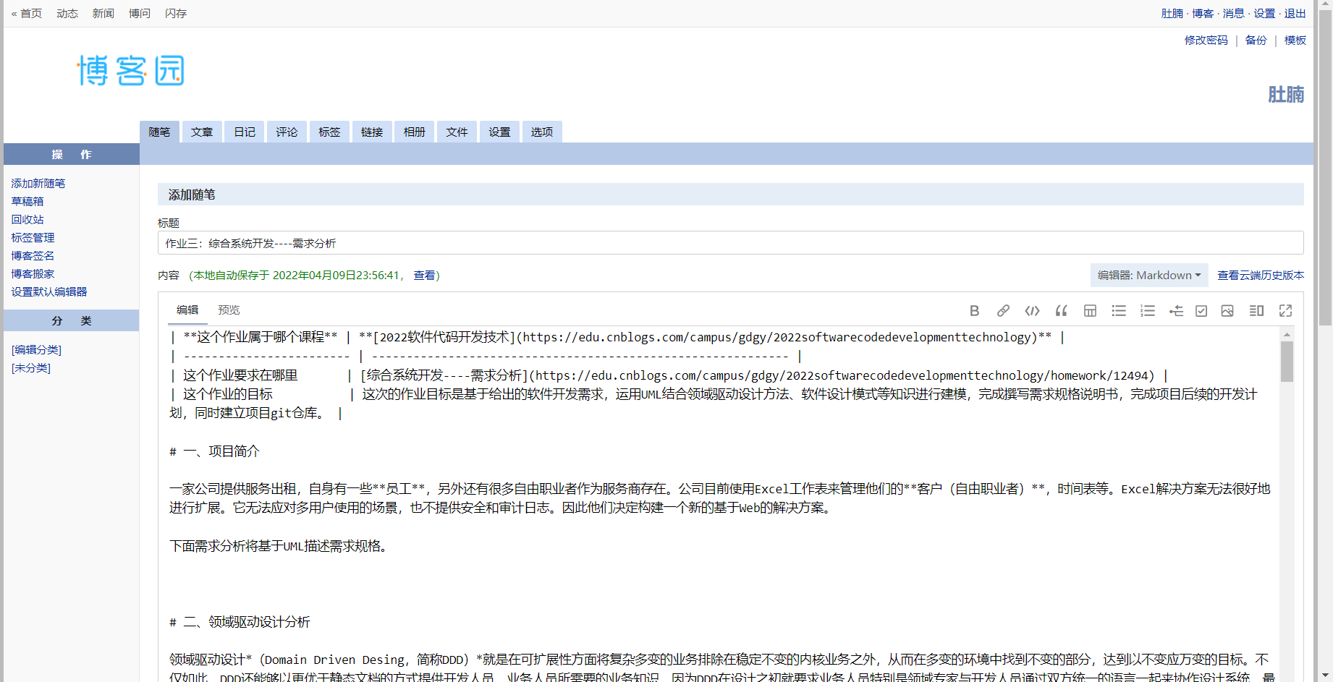Screen dimensions: 1333x682
Task: Insert a hyperlink using the chain icon
Action: click(1003, 311)
